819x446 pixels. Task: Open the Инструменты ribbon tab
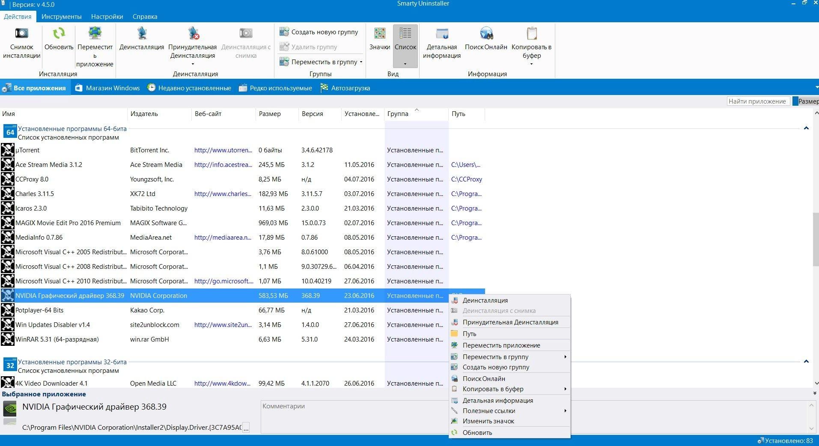61,16
